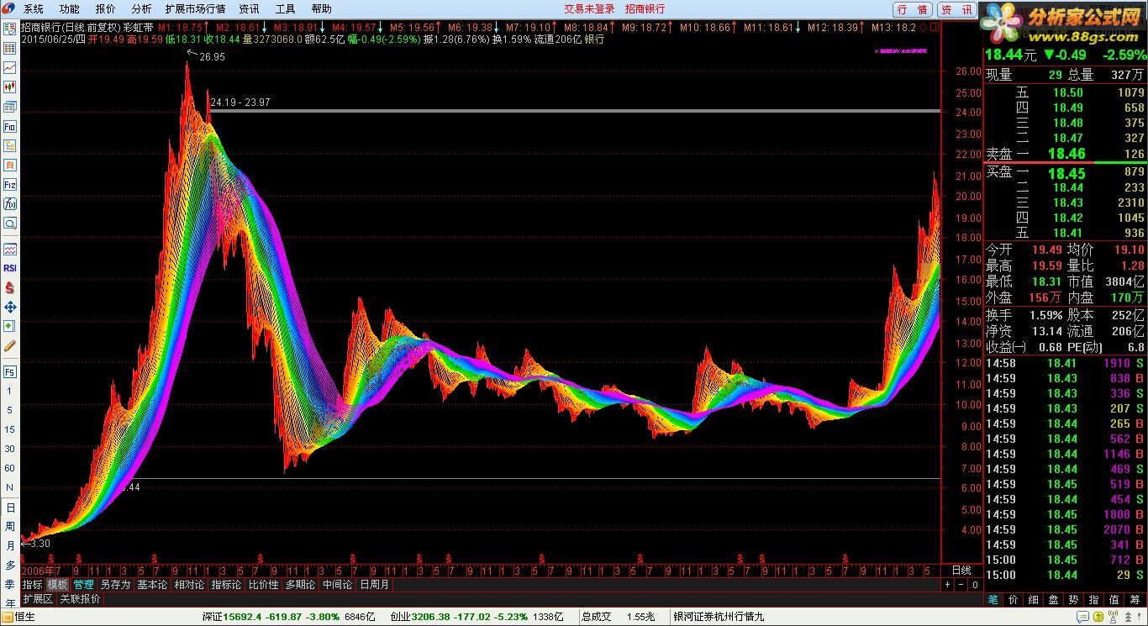Image resolution: width=1148 pixels, height=626 pixels.
Task: Click the F12 sidebar icon
Action: coord(10,184)
